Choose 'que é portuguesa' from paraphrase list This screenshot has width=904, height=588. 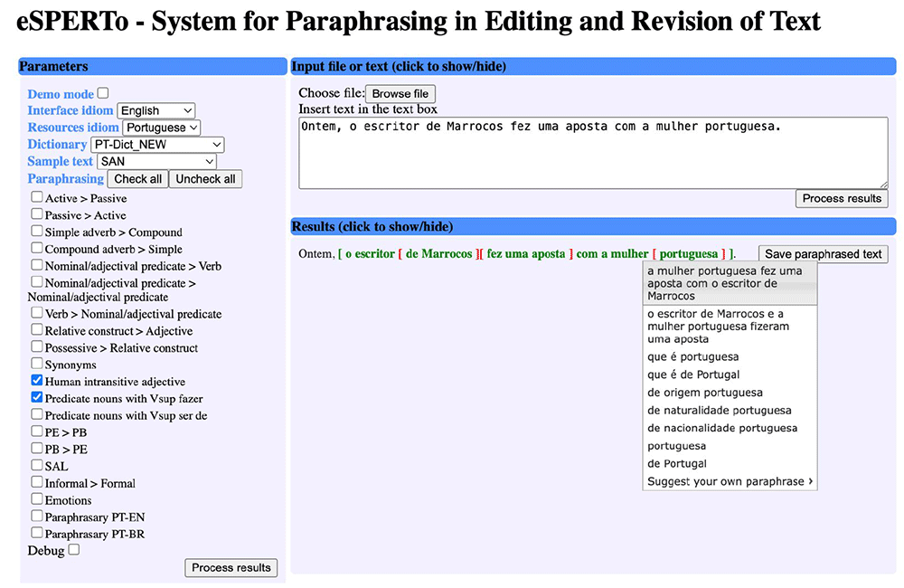pyautogui.click(x=730, y=356)
